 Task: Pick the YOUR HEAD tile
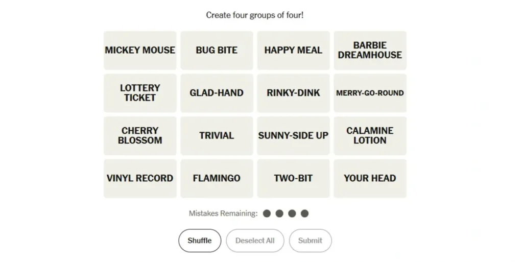370,178
